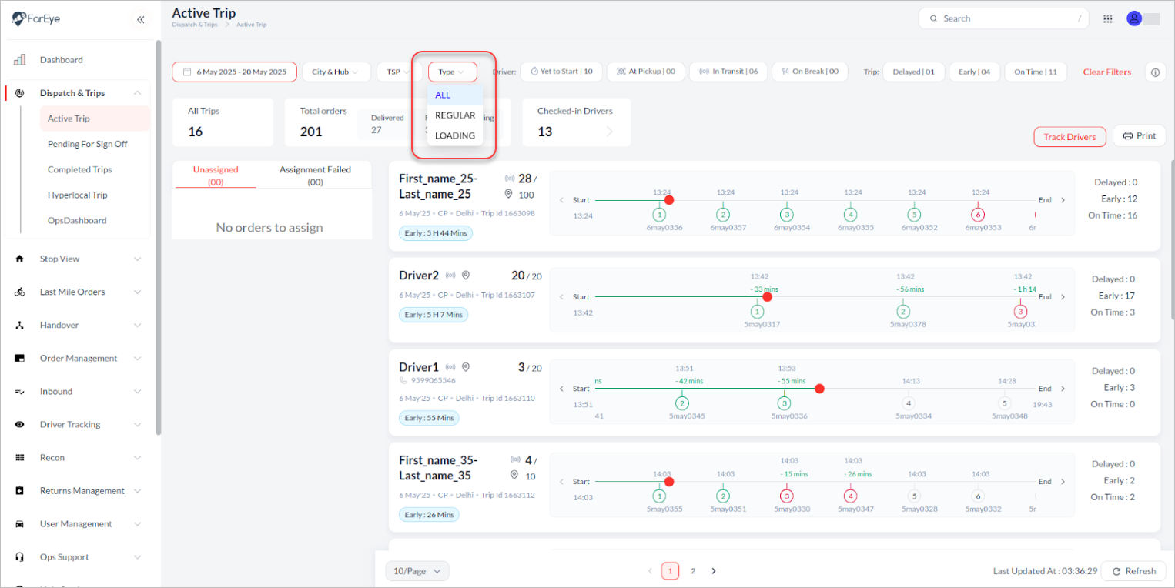Expand the Driver Tracking menu
Screen dimensions: 1175x588
[138, 424]
